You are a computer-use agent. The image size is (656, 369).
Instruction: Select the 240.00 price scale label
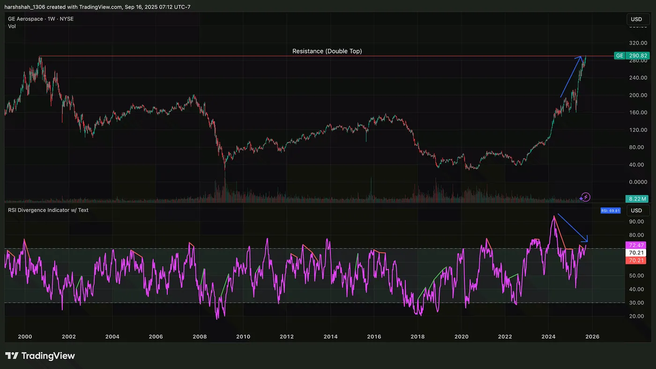pos(638,77)
